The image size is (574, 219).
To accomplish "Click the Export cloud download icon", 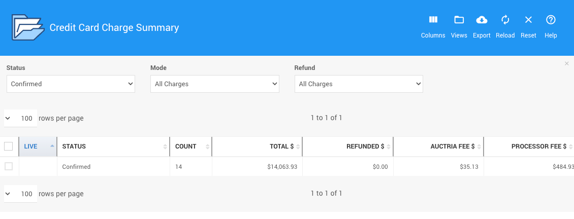I will (481, 20).
